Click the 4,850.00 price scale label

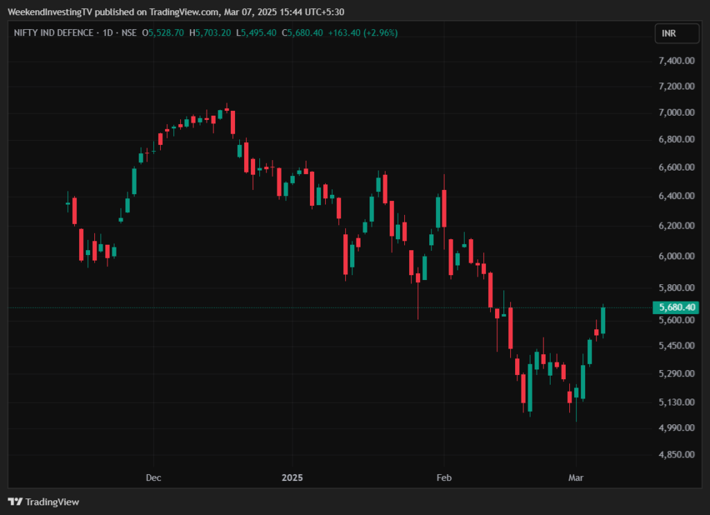click(676, 455)
